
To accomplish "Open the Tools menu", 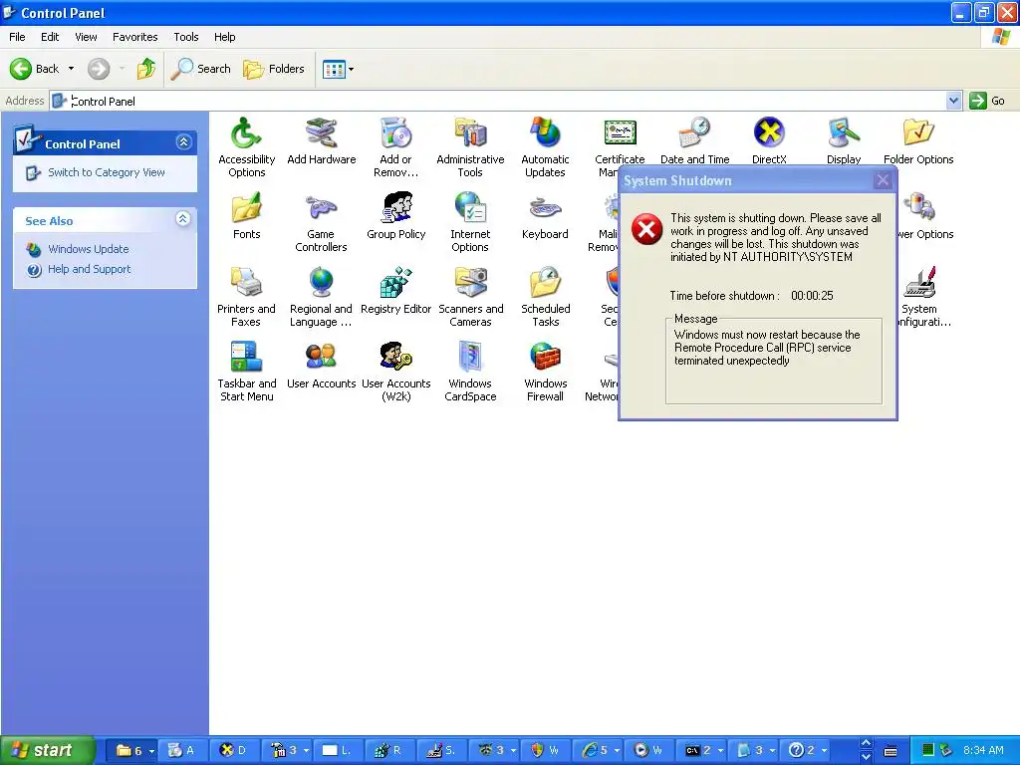I will [x=186, y=37].
